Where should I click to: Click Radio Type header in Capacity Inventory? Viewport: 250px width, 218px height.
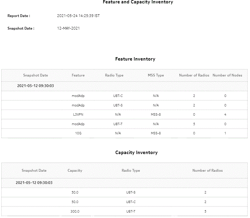click(x=131, y=171)
